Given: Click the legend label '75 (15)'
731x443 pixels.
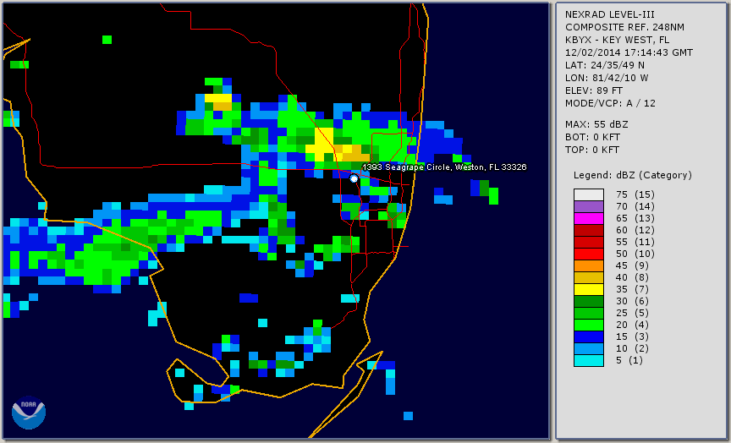Looking at the screenshot, I should click(x=635, y=194).
